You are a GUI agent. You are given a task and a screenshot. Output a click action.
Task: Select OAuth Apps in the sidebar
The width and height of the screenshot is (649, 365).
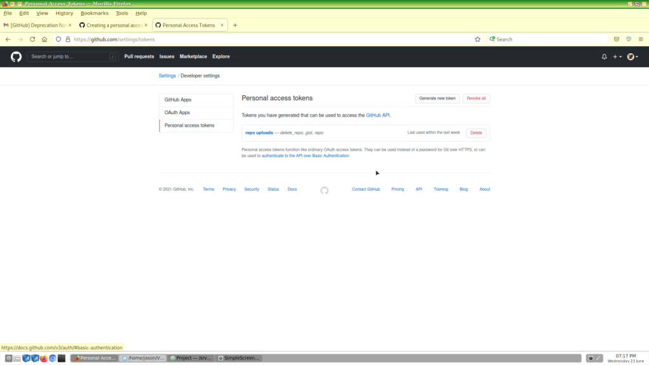[x=196, y=113]
